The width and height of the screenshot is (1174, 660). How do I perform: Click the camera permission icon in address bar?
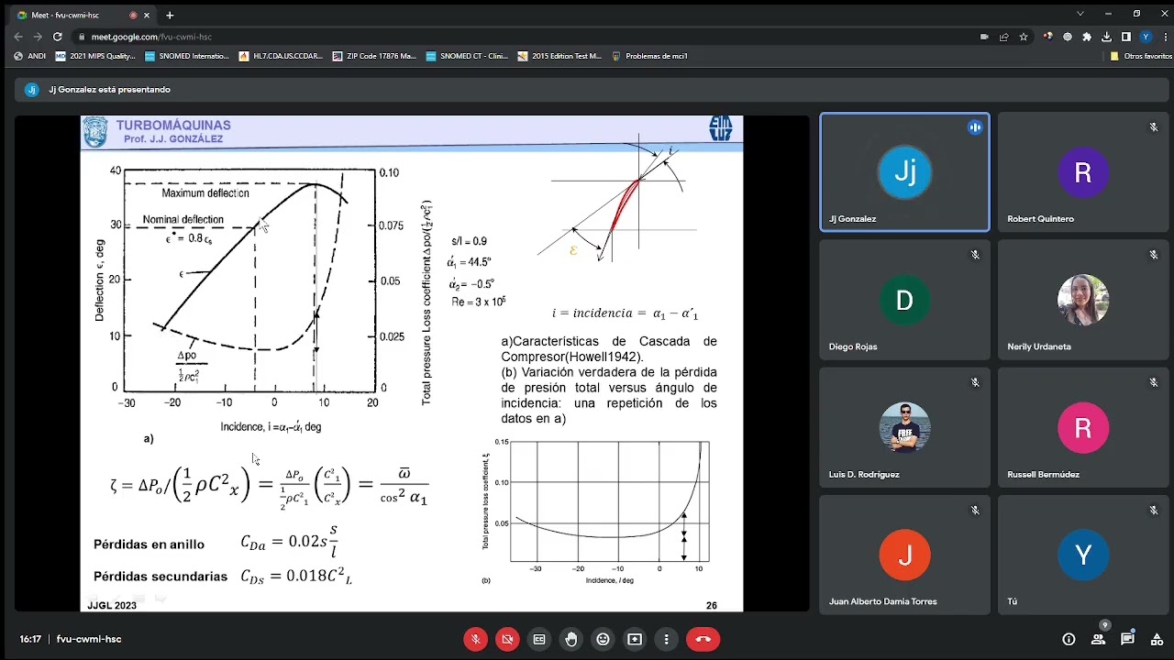[984, 37]
